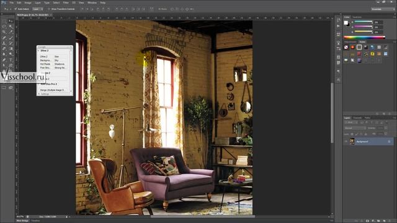
Task: Apply the No Style swatch in Styles
Action: (346, 47)
